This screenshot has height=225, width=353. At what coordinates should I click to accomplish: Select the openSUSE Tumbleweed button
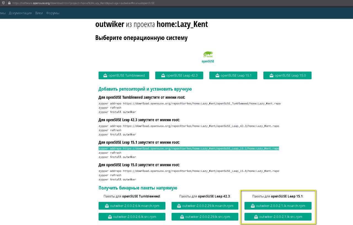[x=124, y=75]
